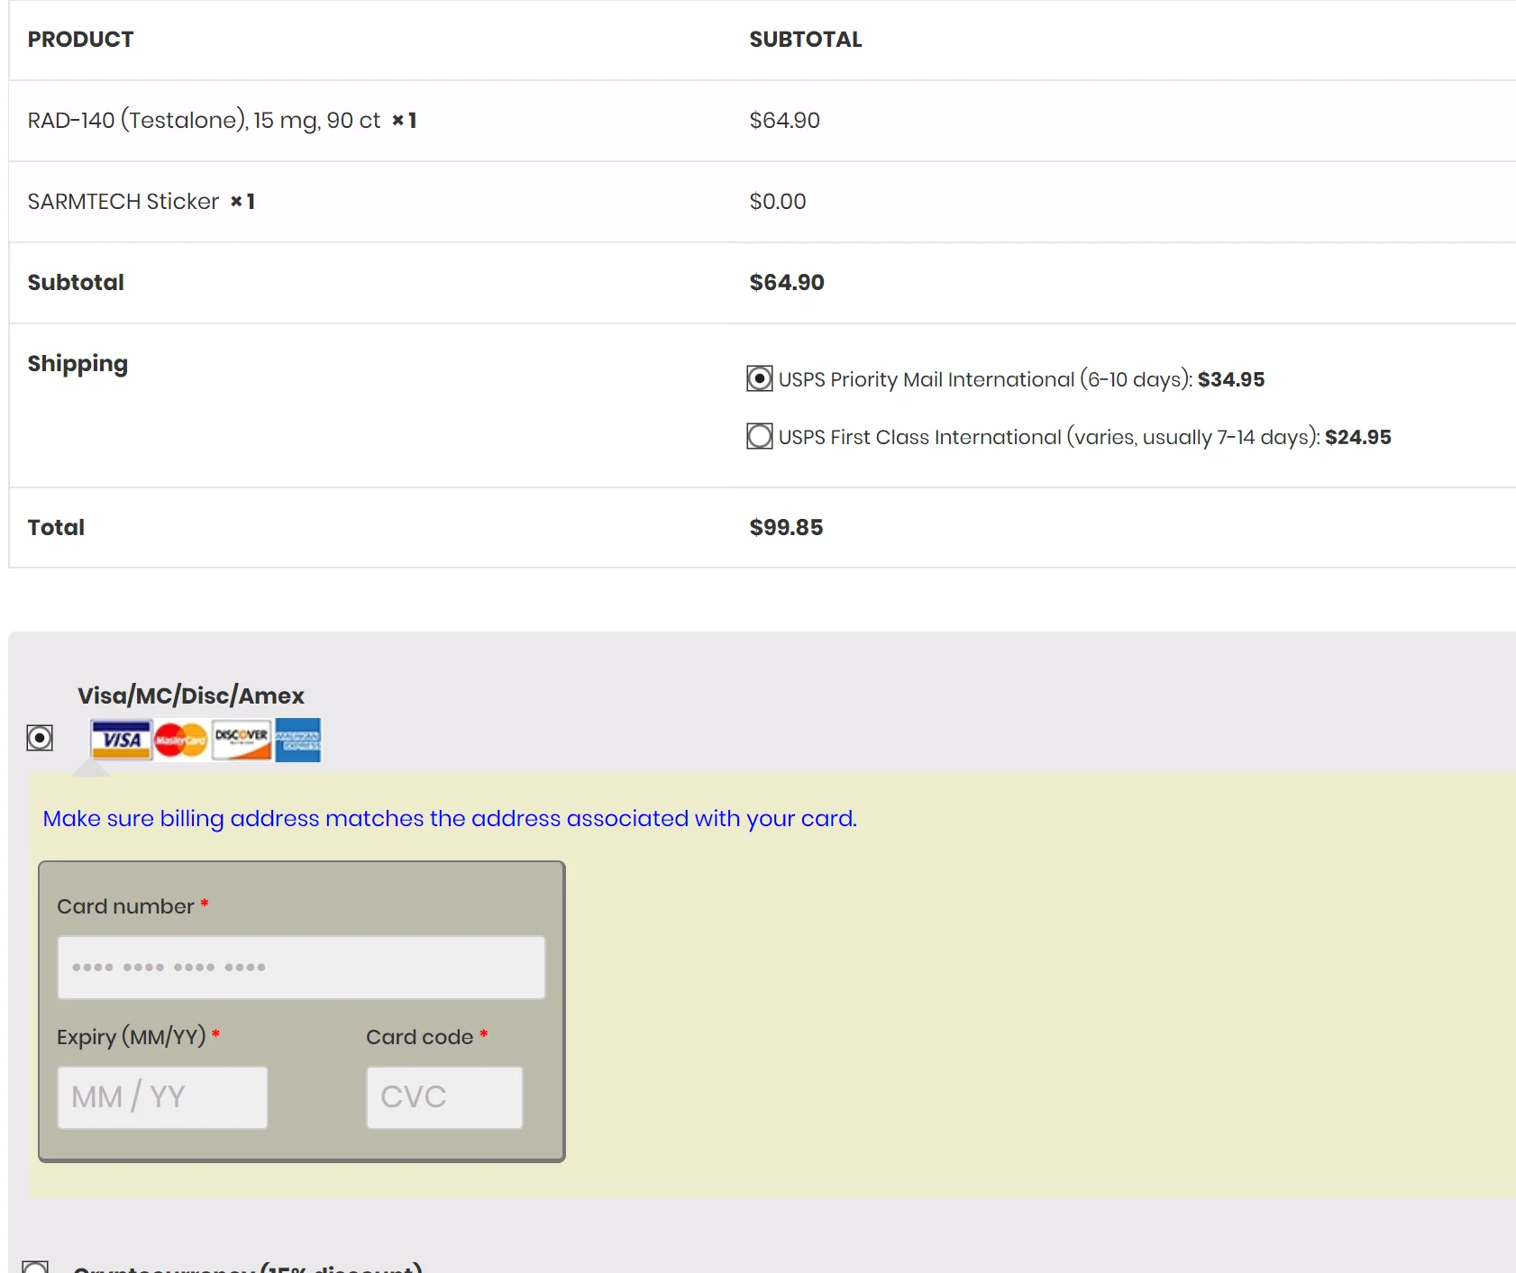The image size is (1516, 1273).
Task: Select USPS First Class International shipping
Action: pos(760,436)
